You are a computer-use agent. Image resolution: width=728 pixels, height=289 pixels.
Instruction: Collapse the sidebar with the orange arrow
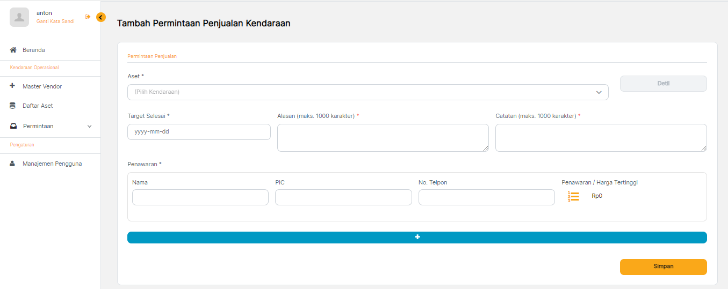point(101,17)
